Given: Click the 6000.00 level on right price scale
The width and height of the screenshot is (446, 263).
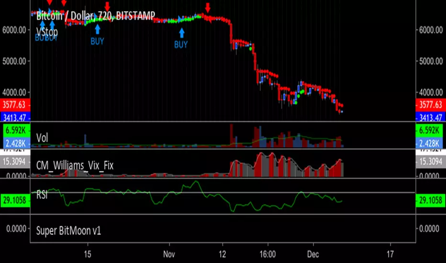Looking at the screenshot, I should point(431,30).
